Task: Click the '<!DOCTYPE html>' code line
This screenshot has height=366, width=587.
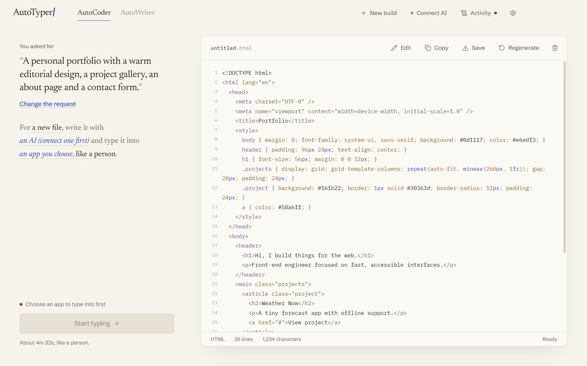Action: pos(247,73)
